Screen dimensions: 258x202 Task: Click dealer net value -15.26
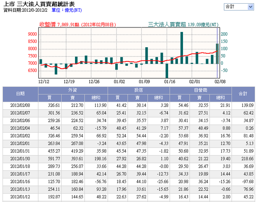pos(225,182)
